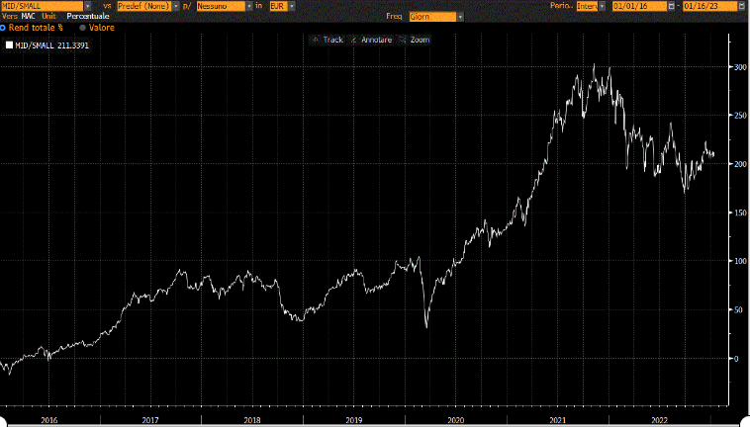The width and height of the screenshot is (750, 427).
Task: Select the Rend totale % radio button
Action: pyautogui.click(x=3, y=29)
